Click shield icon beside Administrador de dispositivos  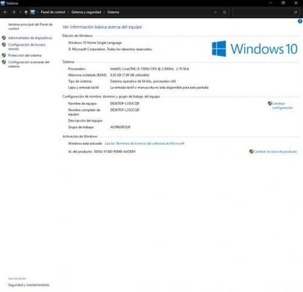click(x=4, y=38)
